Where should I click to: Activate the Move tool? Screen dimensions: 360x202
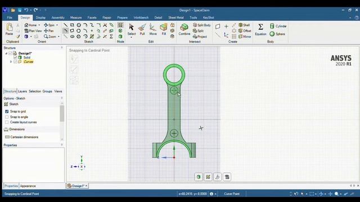point(152,29)
